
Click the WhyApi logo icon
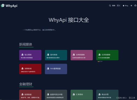tap(2, 5)
